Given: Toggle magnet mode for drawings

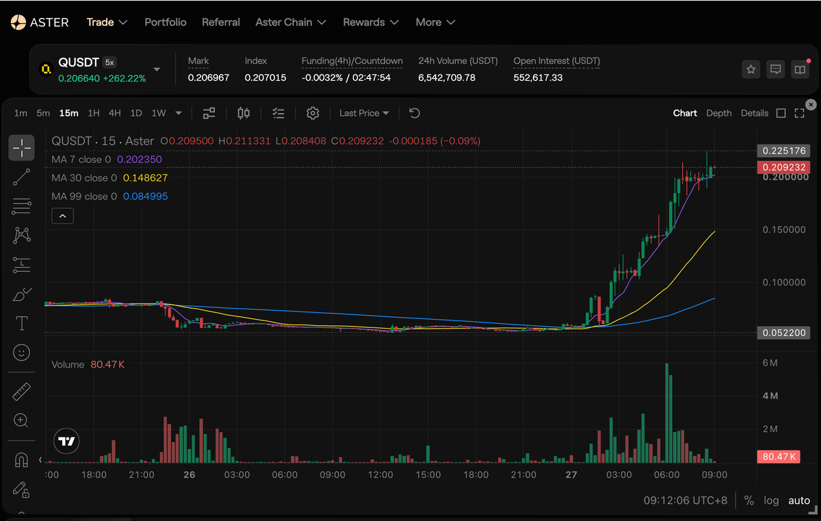Looking at the screenshot, I should coord(21,460).
